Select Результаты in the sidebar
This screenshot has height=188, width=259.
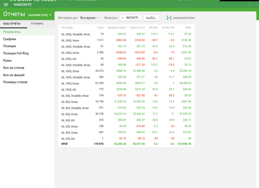[x=27, y=32]
